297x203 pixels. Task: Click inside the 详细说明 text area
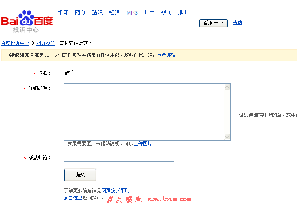(144, 112)
